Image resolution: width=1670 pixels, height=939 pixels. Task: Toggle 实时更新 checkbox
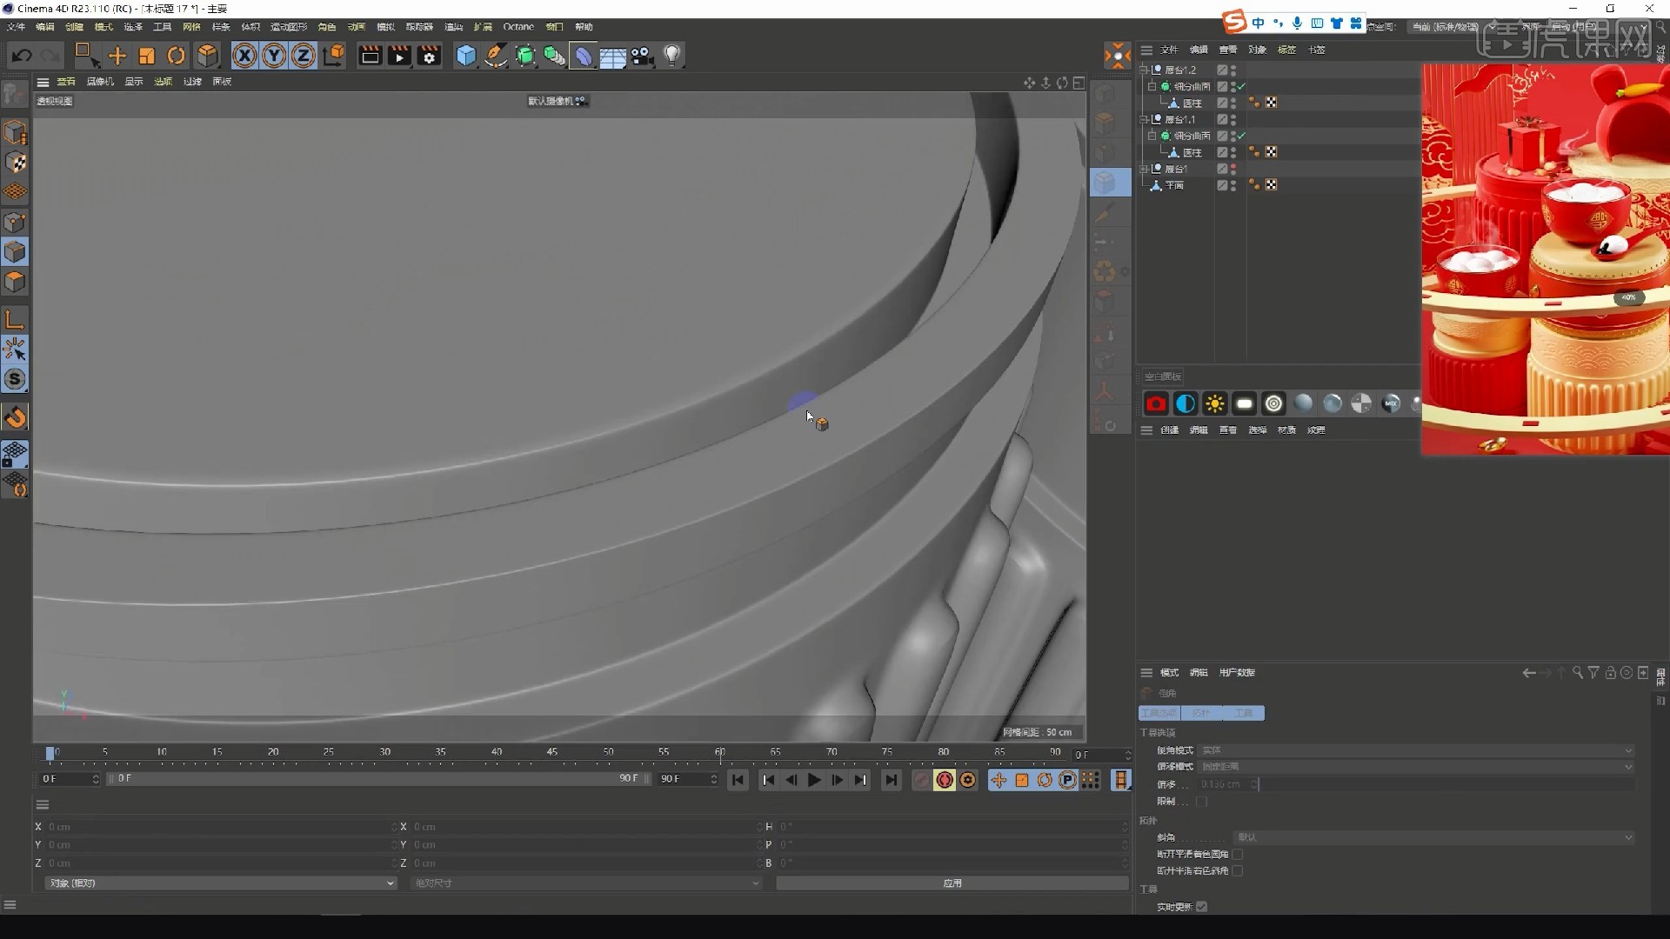tap(1202, 907)
